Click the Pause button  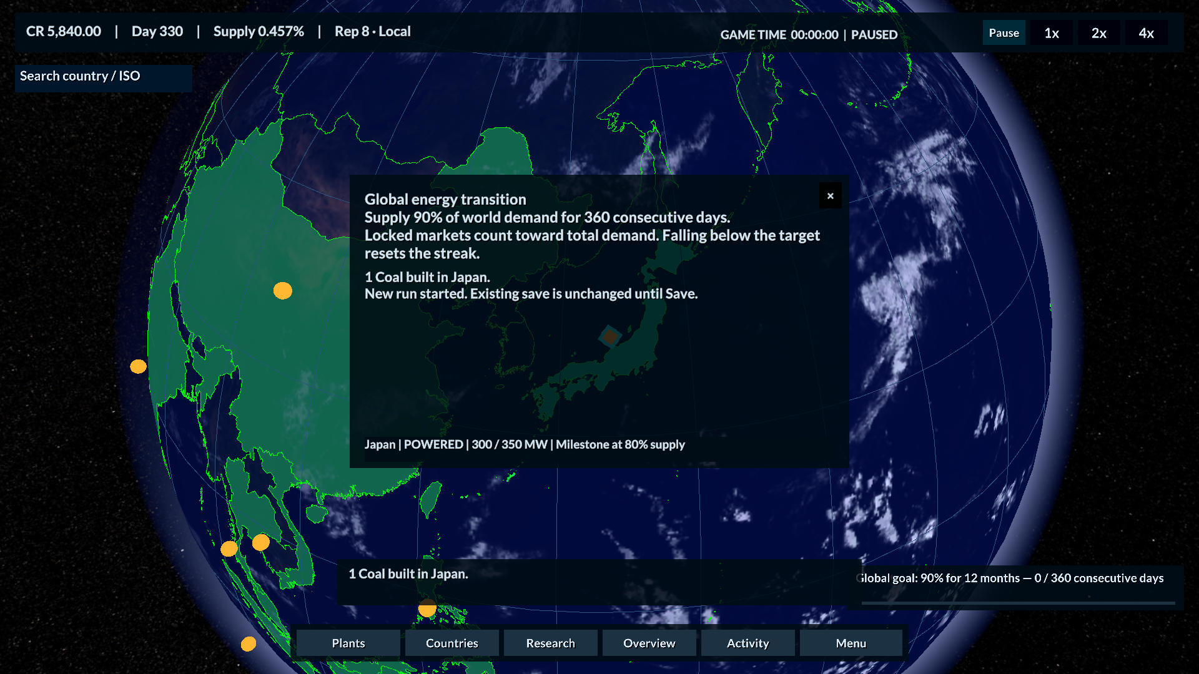tap(1004, 33)
